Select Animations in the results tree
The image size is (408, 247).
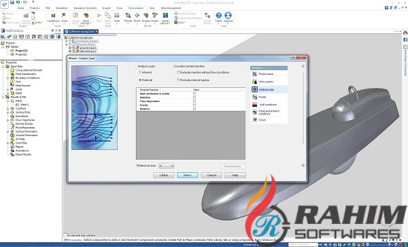[x=22, y=150]
